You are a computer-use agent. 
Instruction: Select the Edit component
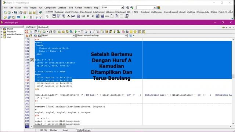pos(73,16)
